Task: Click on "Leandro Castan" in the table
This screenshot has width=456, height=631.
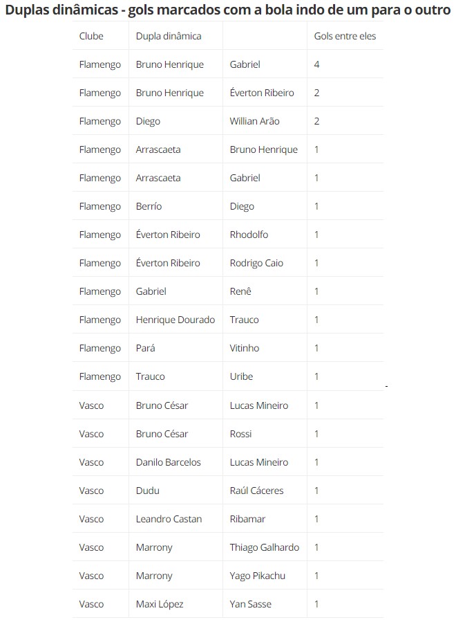Action: point(169,519)
